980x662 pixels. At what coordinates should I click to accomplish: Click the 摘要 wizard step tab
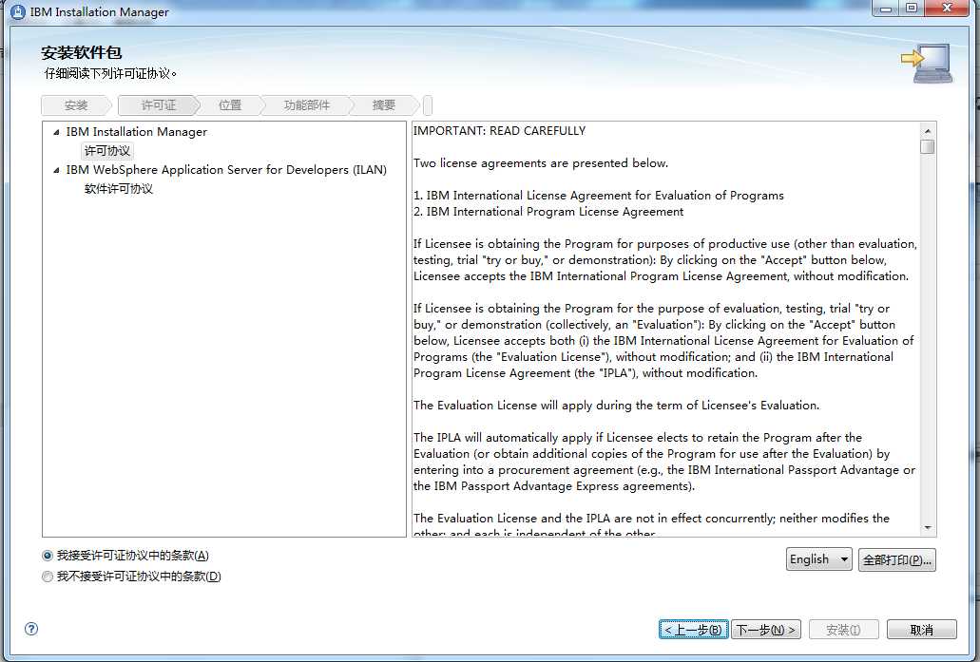(384, 105)
